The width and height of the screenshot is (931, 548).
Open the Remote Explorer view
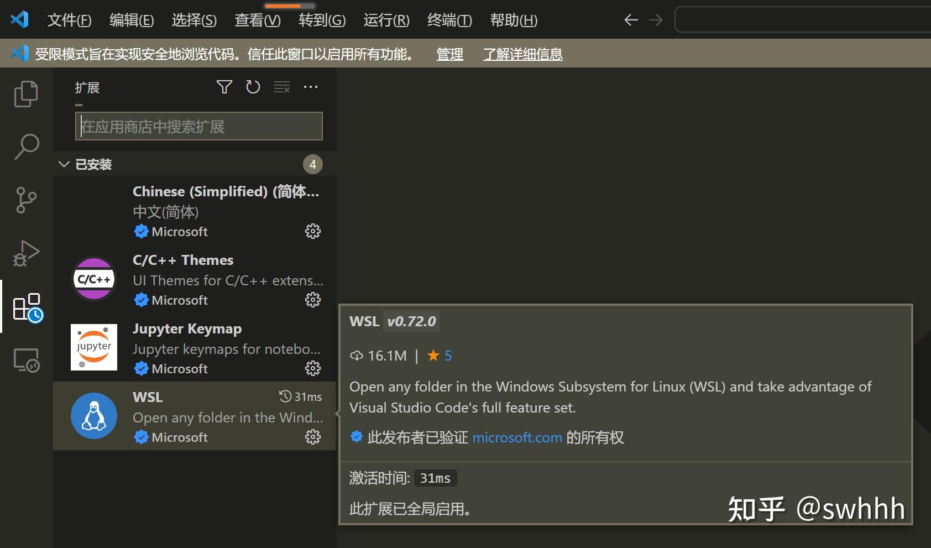(x=26, y=360)
